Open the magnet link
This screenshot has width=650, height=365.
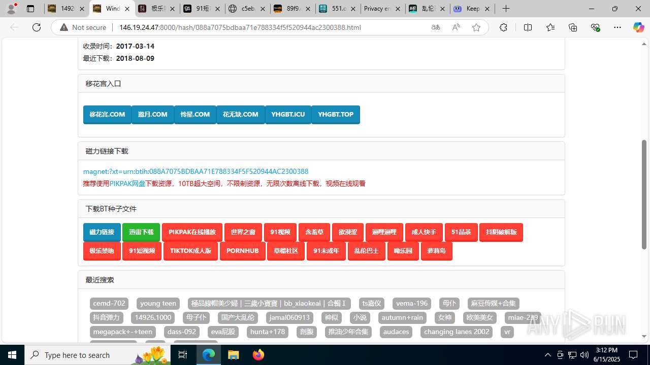[196, 171]
